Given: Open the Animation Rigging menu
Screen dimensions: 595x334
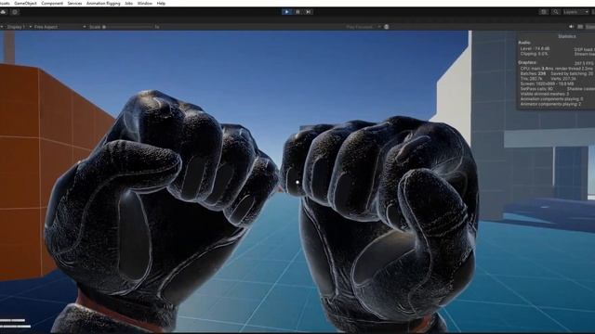Looking at the screenshot, I should [x=103, y=3].
